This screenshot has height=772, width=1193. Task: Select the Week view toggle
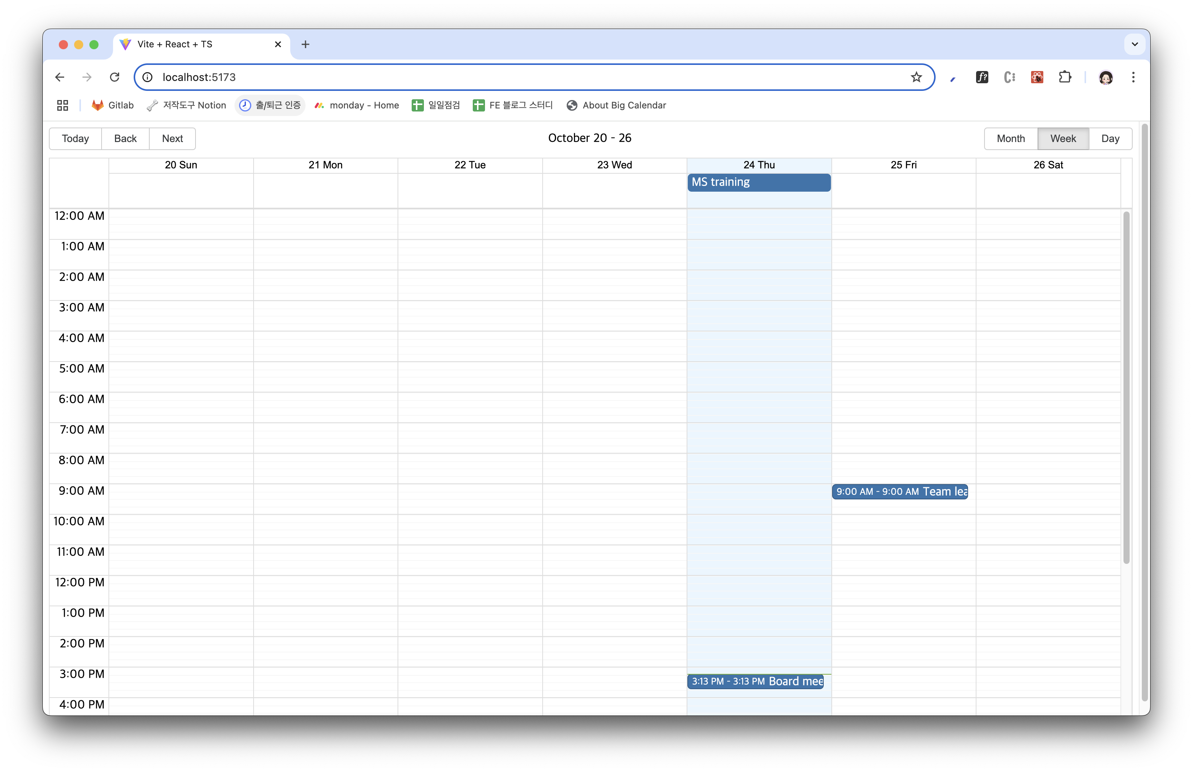[1063, 139]
